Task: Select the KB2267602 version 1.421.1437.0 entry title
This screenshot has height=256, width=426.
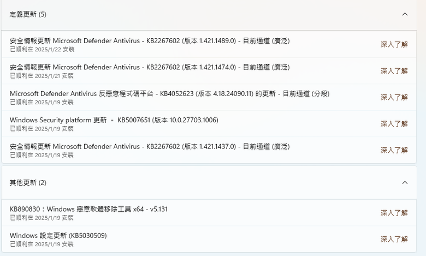Action: (x=150, y=146)
